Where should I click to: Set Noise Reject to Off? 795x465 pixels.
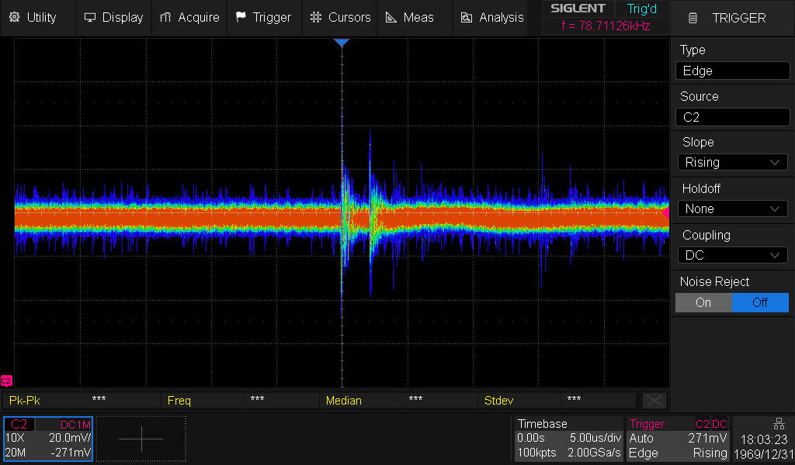(x=760, y=302)
